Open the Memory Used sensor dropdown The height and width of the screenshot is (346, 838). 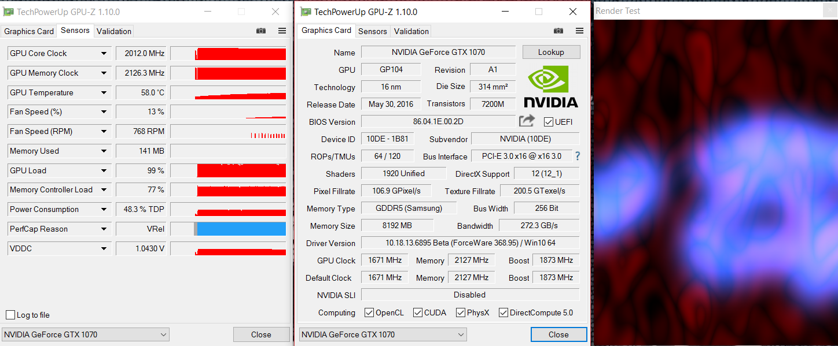[x=104, y=151]
